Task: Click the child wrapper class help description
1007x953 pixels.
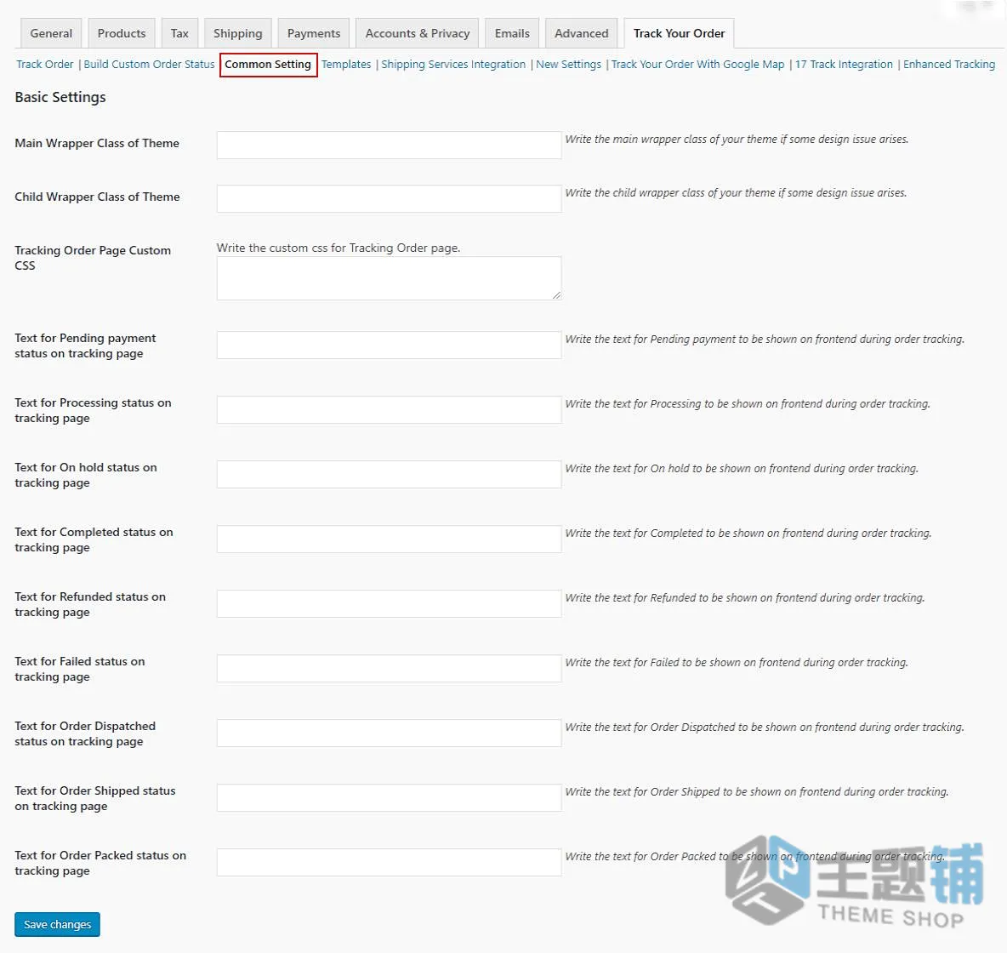Action: pyautogui.click(x=736, y=193)
